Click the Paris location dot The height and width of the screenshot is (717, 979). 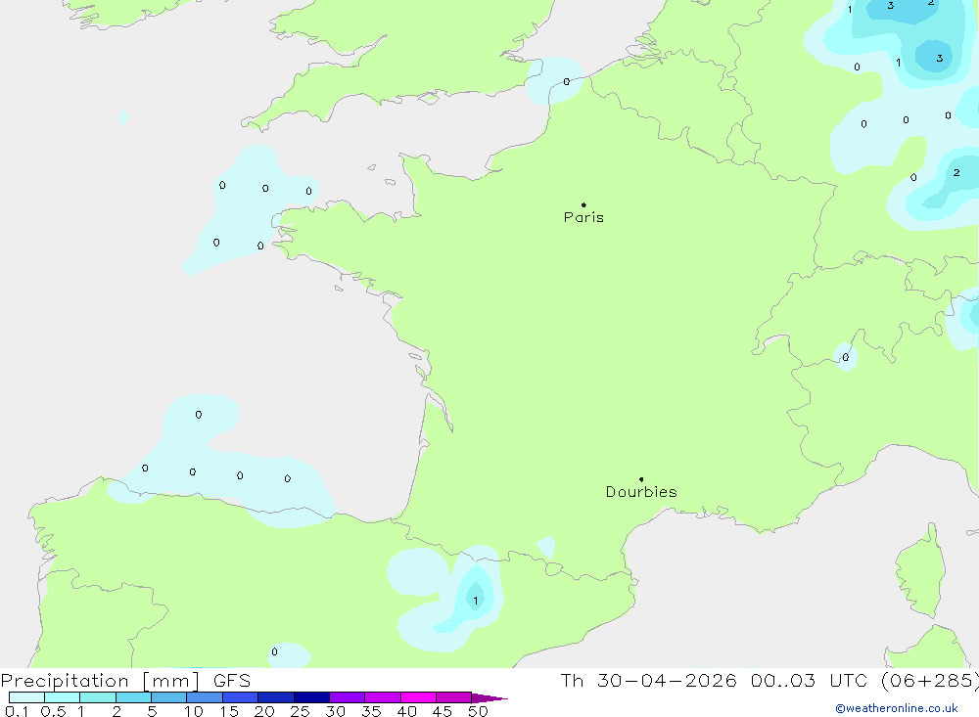click(x=583, y=204)
